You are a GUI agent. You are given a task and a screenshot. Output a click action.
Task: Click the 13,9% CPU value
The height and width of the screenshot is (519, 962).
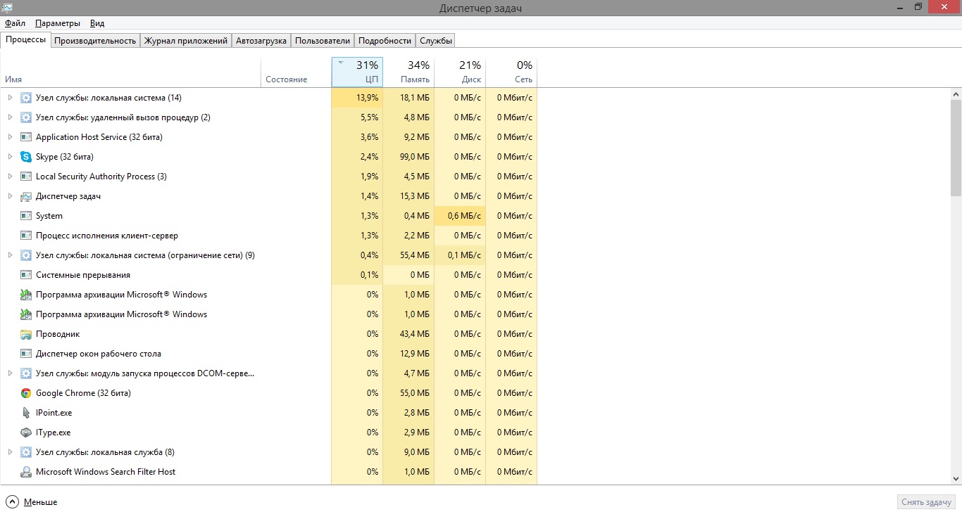[367, 98]
